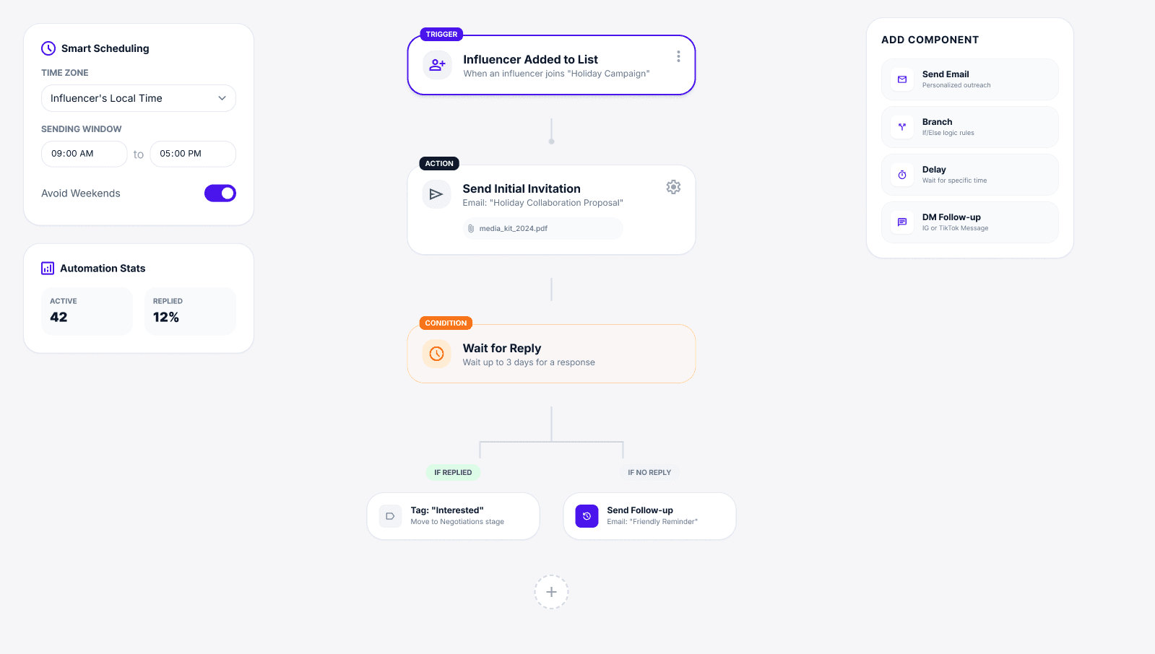This screenshot has width=1155, height=654.
Task: Select the Branch component icon
Action: (901, 127)
